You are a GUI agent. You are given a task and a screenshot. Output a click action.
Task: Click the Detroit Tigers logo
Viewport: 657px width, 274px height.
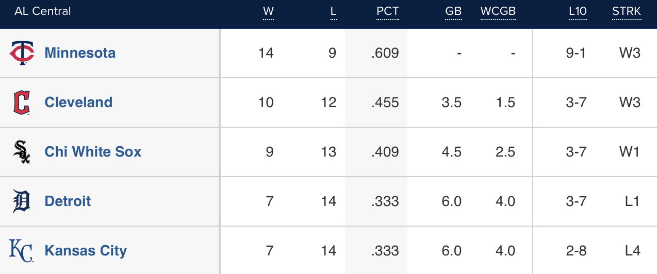click(22, 201)
